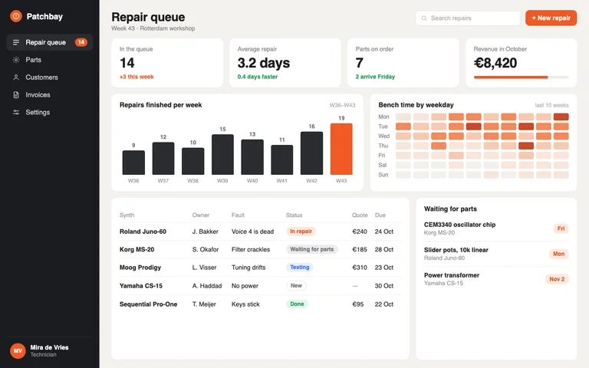
Task: Click the Waiting for parts status badge
Action: pyautogui.click(x=312, y=249)
